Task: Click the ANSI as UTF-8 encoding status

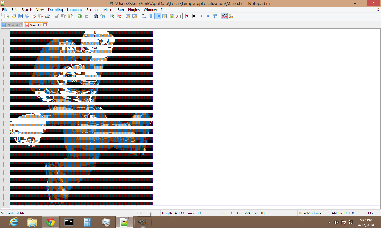Action: (343, 213)
